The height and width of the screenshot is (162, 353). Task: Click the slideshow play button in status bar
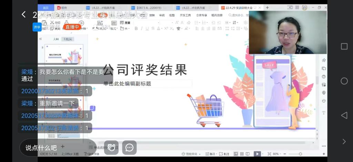(257, 154)
